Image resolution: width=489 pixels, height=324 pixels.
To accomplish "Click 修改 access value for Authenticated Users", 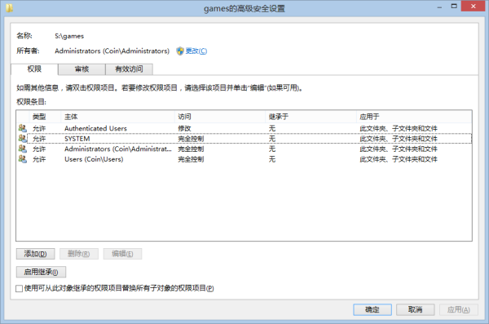I will pos(184,128).
